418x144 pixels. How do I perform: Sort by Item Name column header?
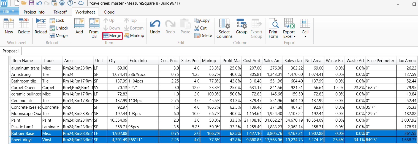[26, 61]
